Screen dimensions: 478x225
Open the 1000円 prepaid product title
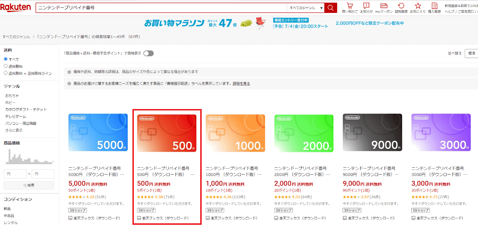[233, 172]
